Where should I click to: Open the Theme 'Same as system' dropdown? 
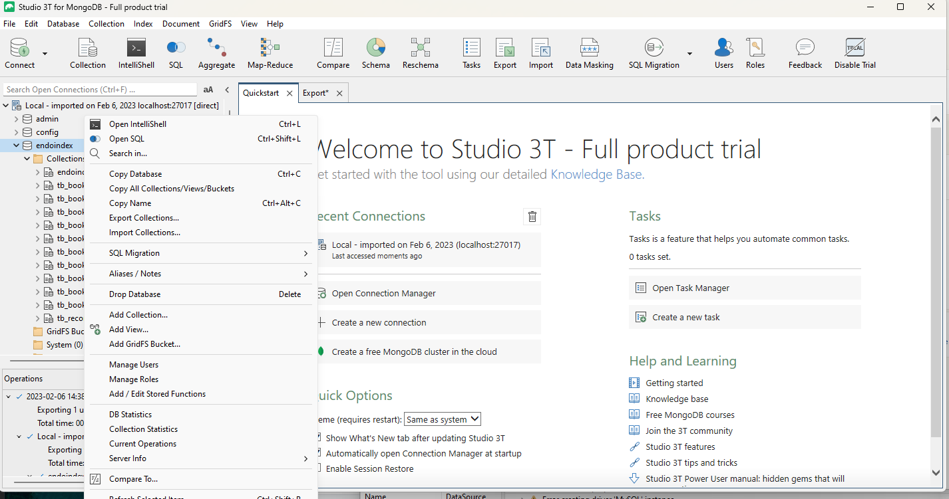coord(443,419)
